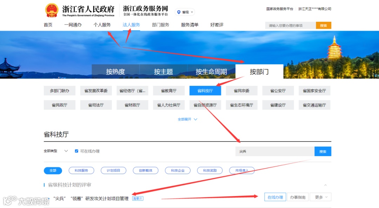Expand the 更多 dropdown

[x=320, y=197]
